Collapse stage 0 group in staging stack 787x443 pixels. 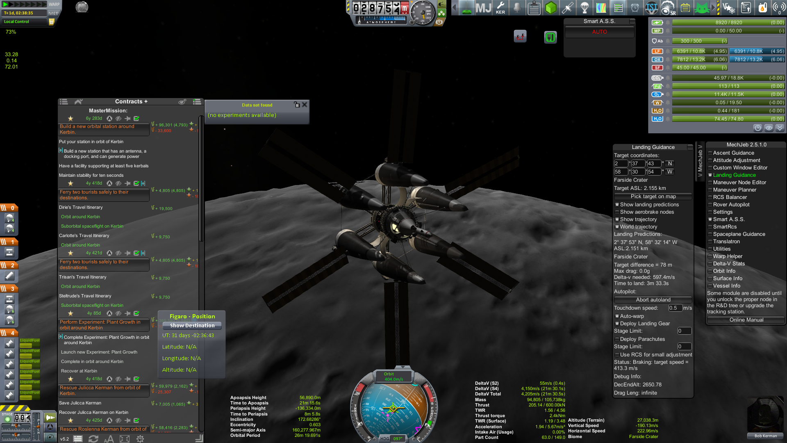coord(9,208)
